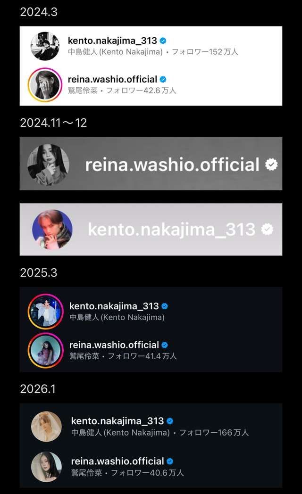View reina's story ring avatar under 2025.3
Image resolution: width=302 pixels, height=494 pixels.
[x=45, y=351]
